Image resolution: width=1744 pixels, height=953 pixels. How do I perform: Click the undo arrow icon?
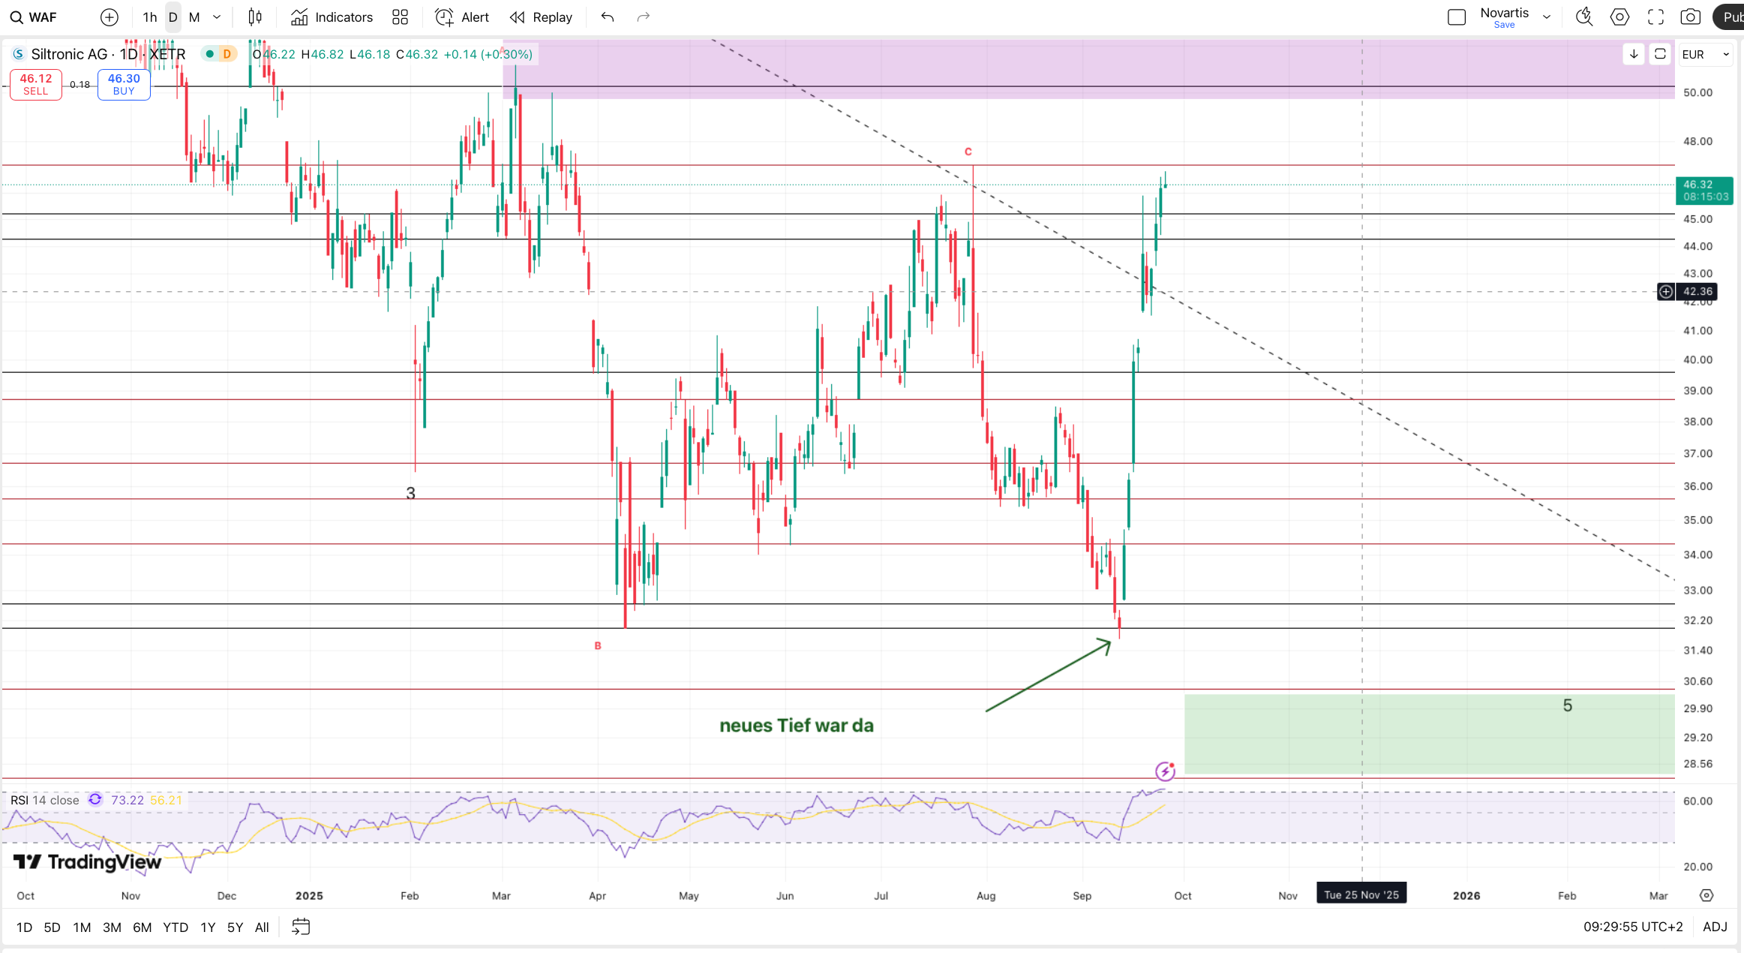[x=608, y=17]
